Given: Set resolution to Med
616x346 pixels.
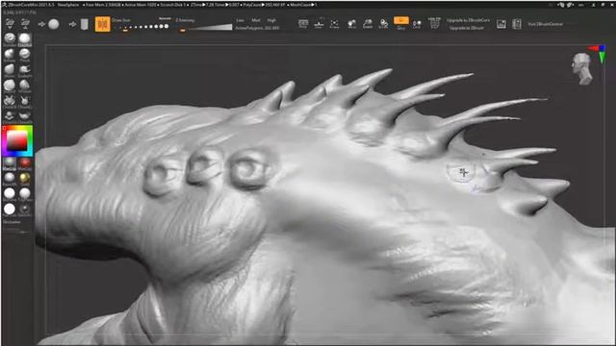Looking at the screenshot, I should pos(256,20).
